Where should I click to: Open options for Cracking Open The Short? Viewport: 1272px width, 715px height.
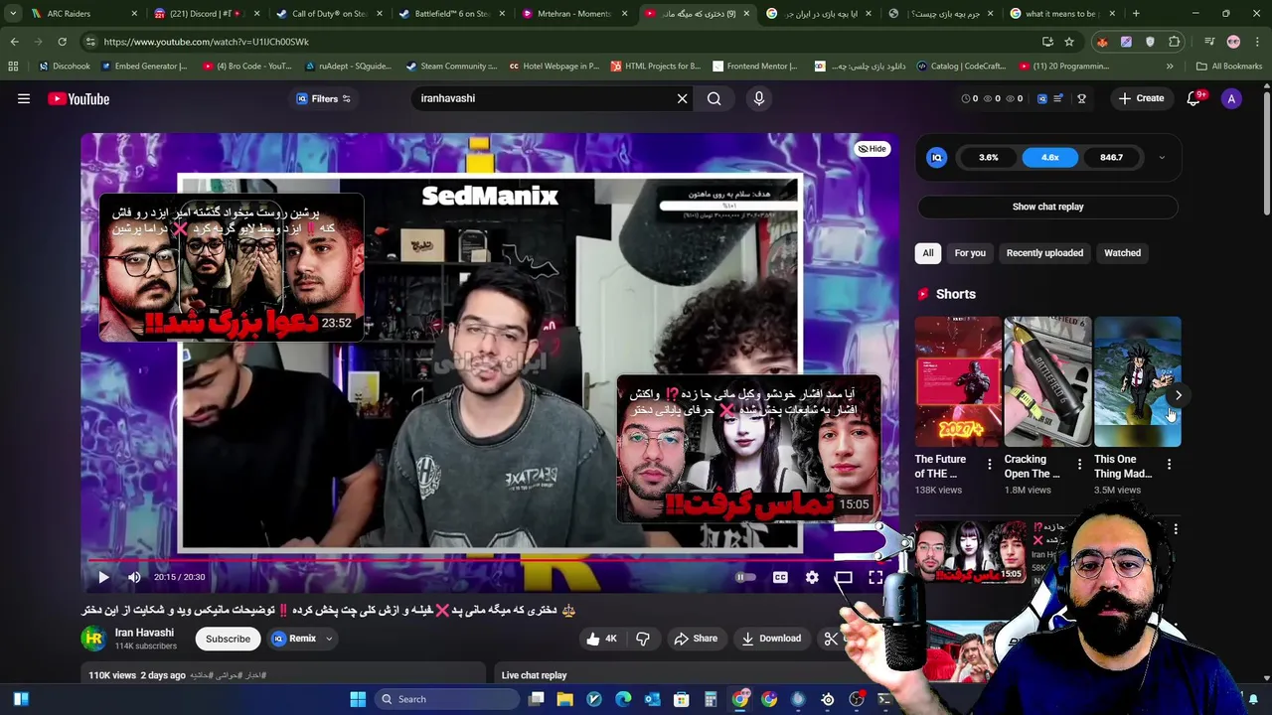coord(1079,464)
